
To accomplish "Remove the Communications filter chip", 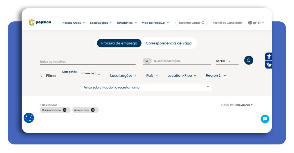I will pos(65,110).
